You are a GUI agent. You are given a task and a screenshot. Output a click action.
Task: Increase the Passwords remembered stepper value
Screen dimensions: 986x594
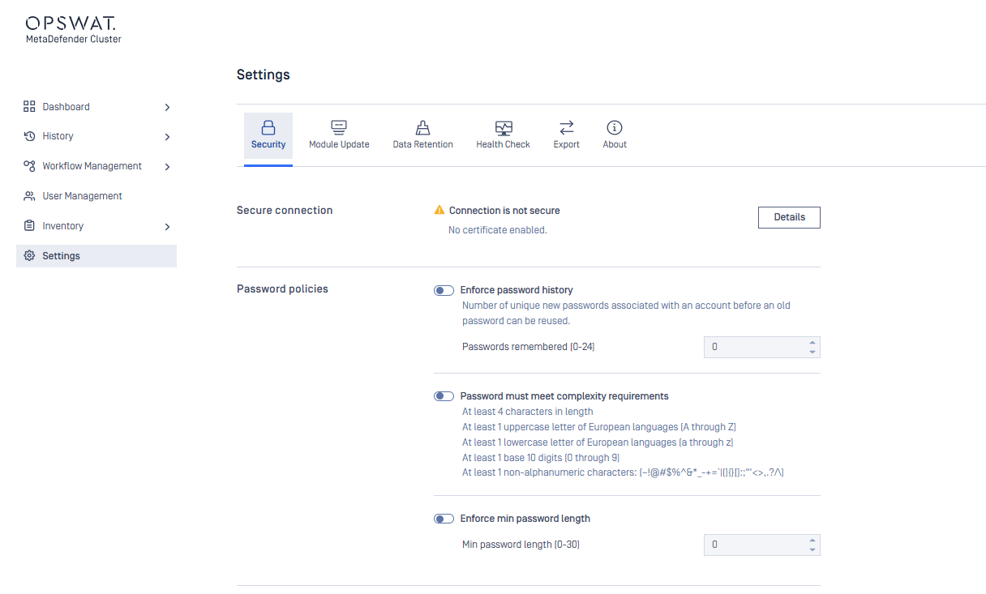pos(812,342)
